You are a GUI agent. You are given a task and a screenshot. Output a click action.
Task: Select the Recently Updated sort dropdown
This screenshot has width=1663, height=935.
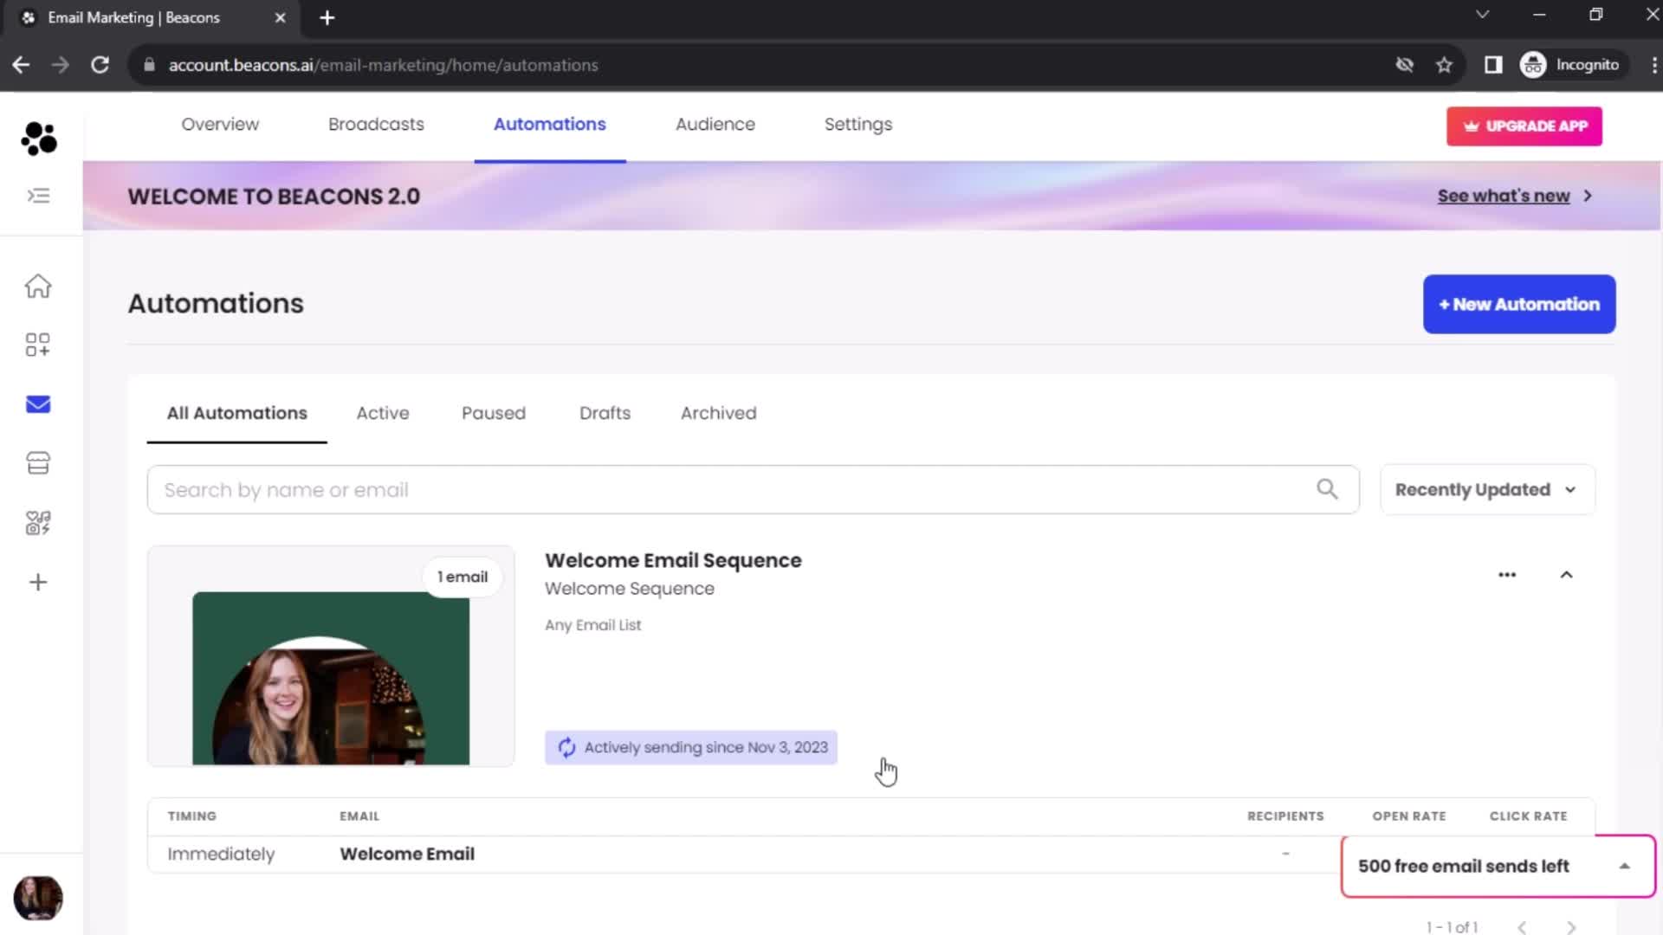(1485, 488)
